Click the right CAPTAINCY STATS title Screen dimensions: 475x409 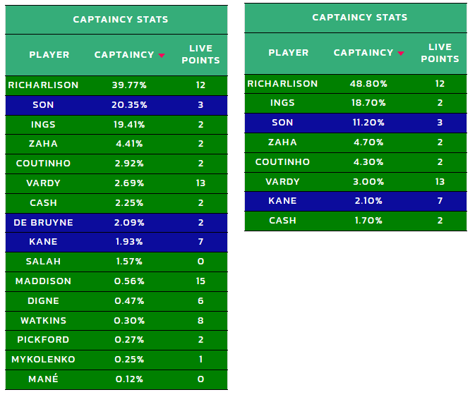[x=360, y=18]
